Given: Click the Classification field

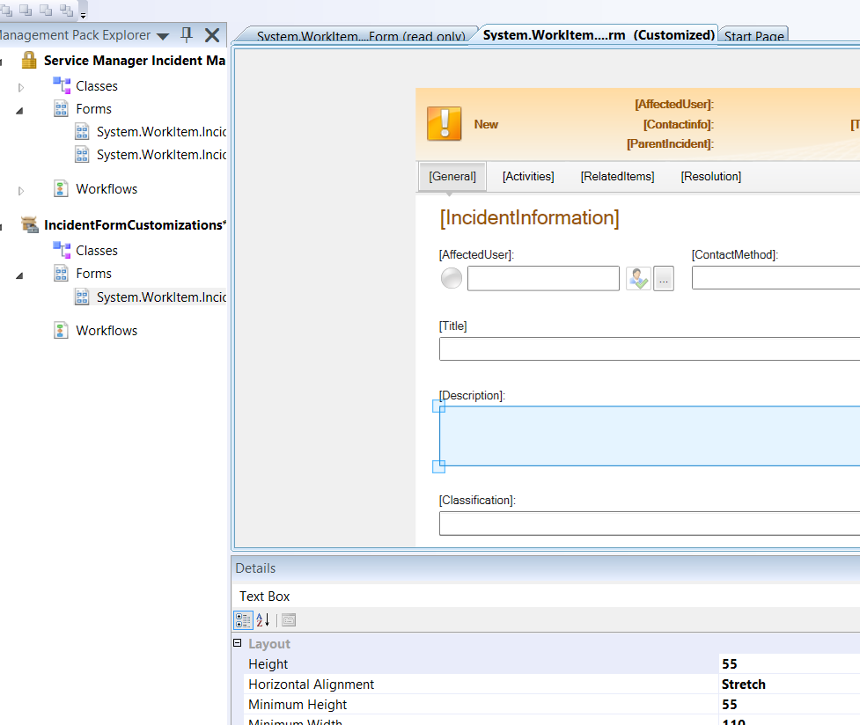Looking at the screenshot, I should click(650, 524).
